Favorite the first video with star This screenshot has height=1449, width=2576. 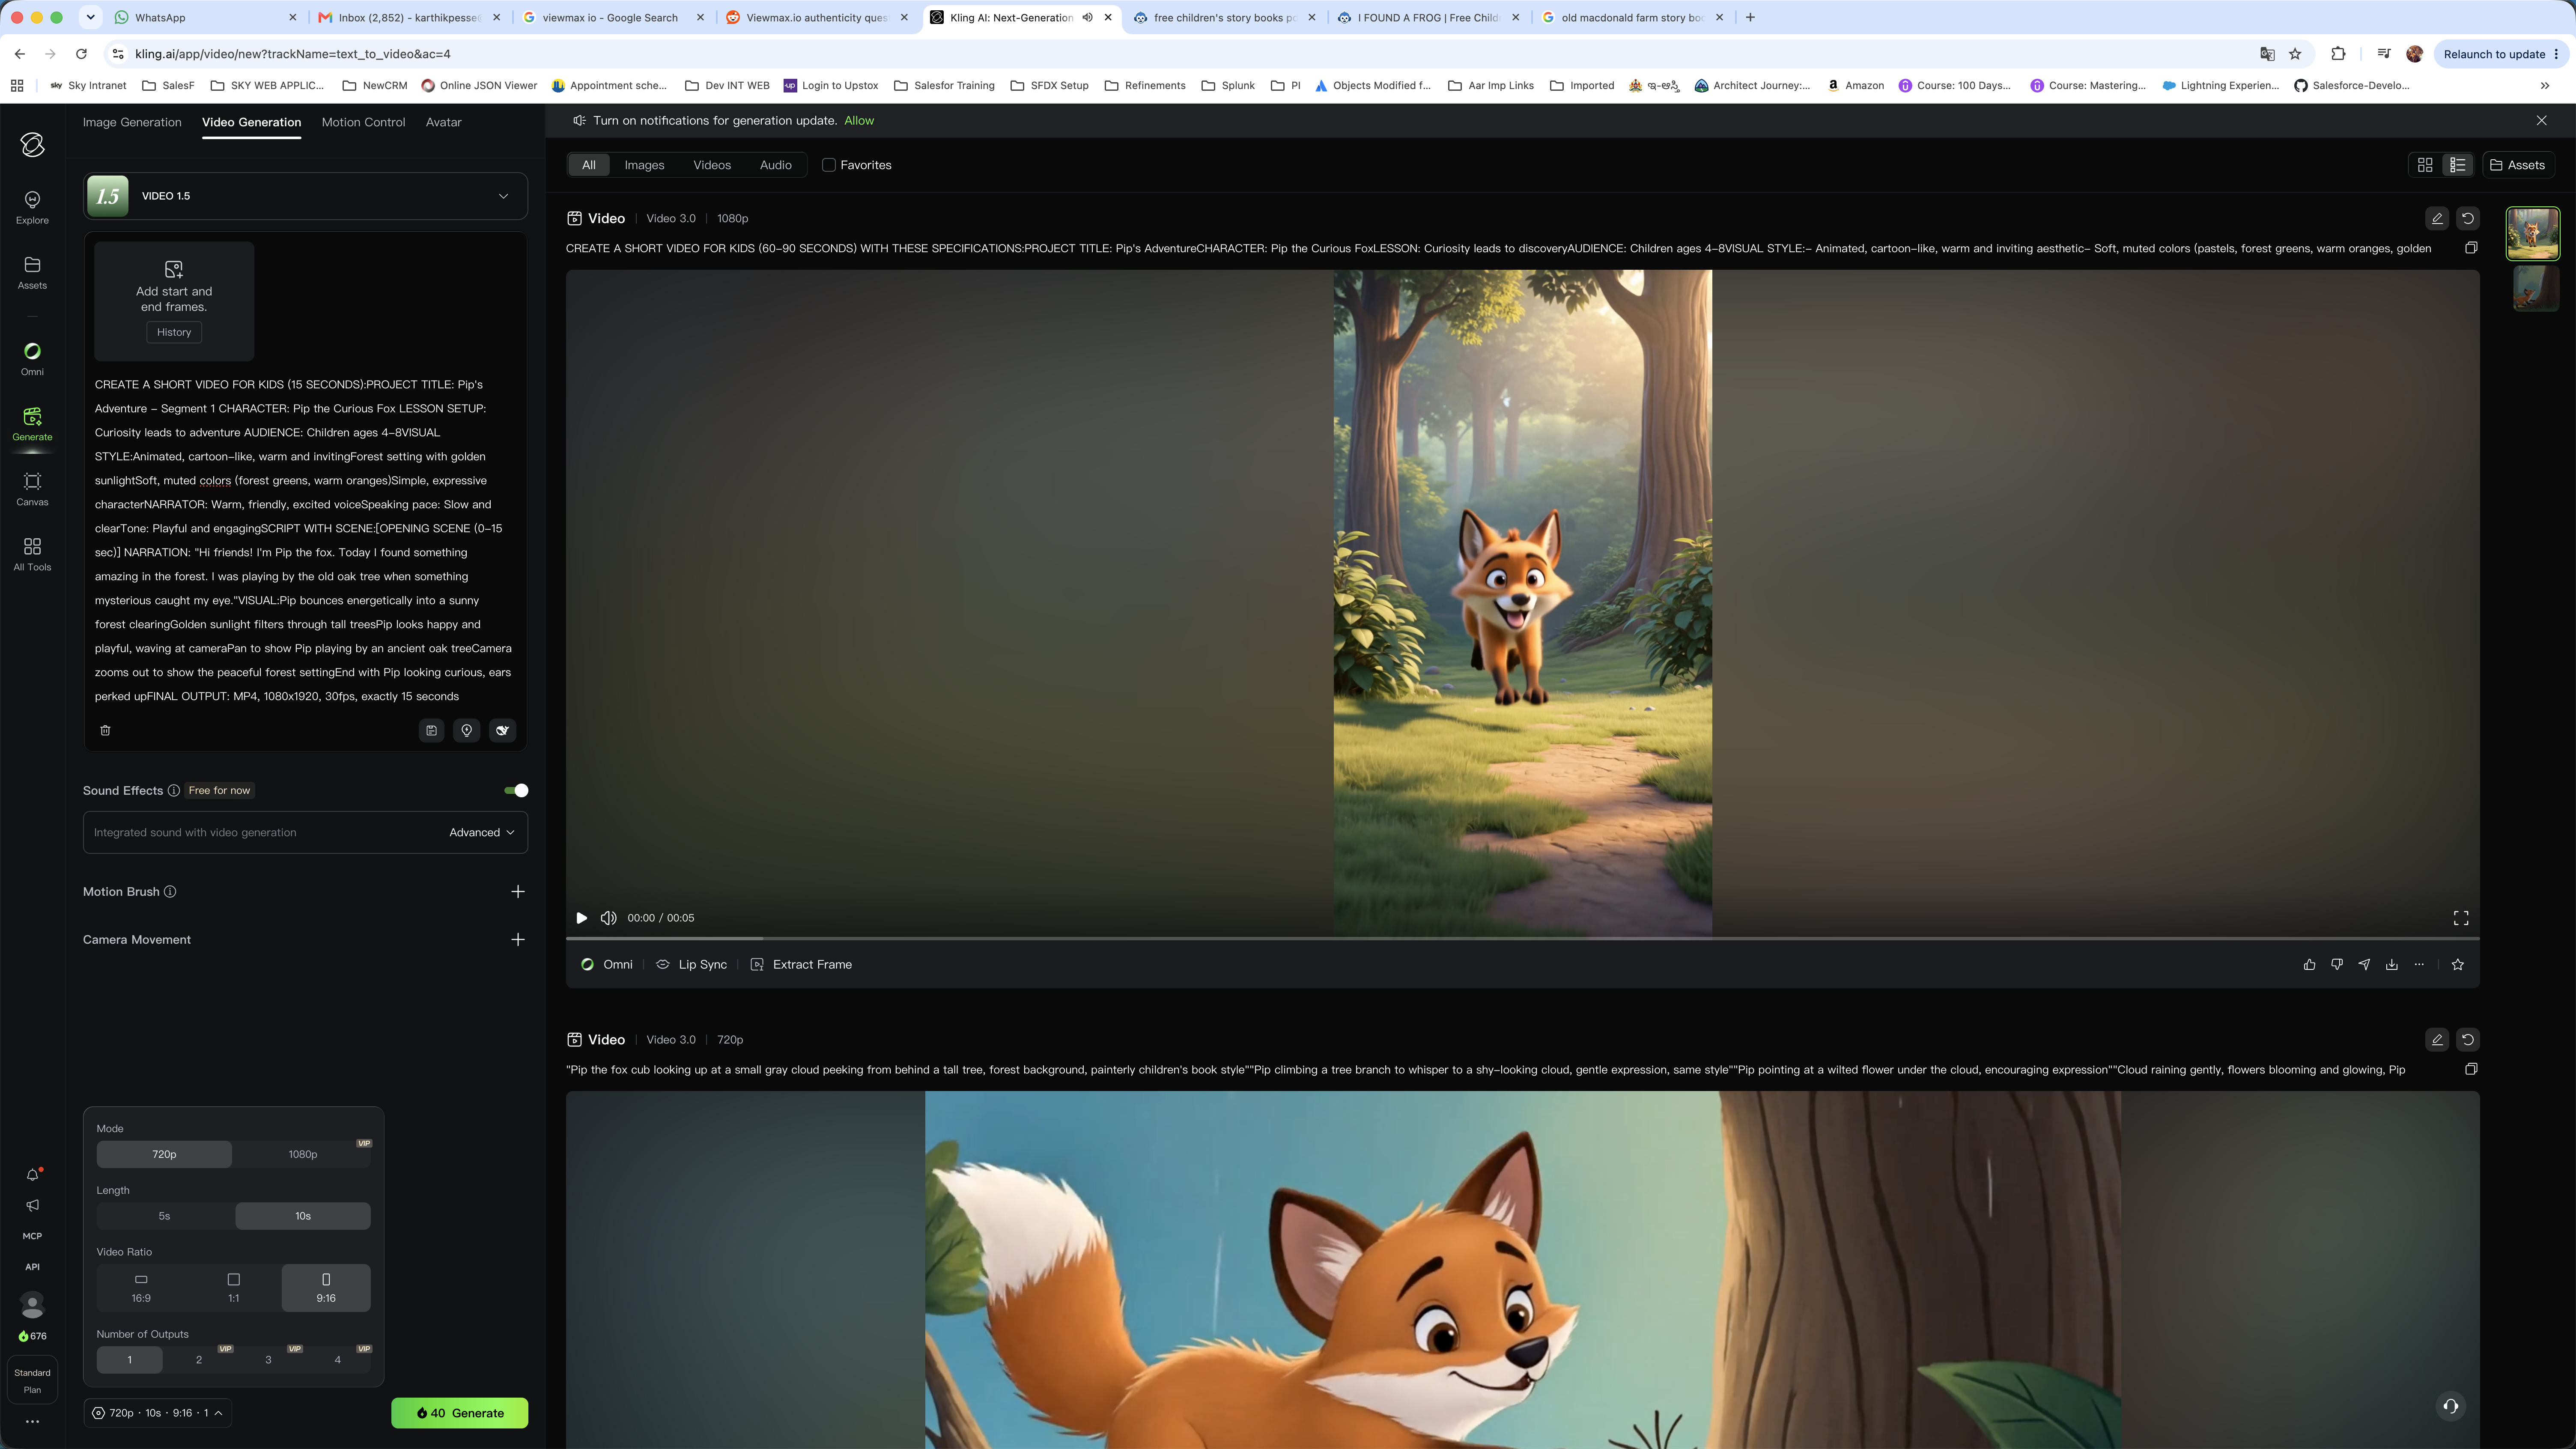click(2458, 965)
